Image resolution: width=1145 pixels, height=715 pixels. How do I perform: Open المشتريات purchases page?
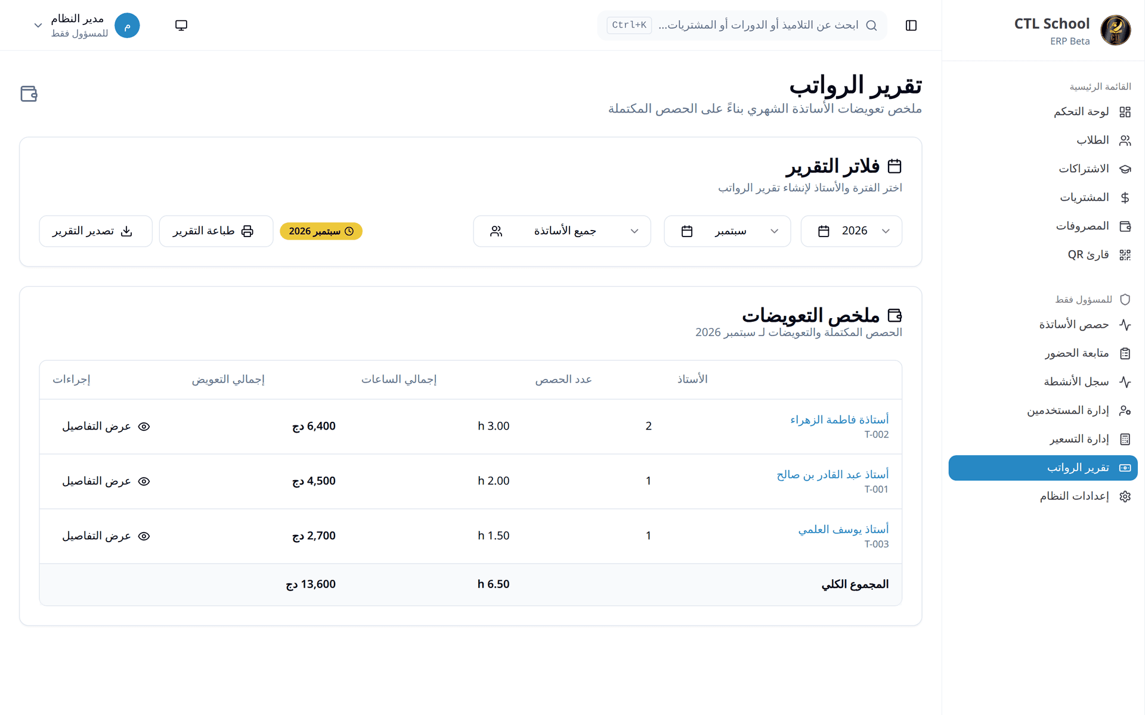(1043, 198)
